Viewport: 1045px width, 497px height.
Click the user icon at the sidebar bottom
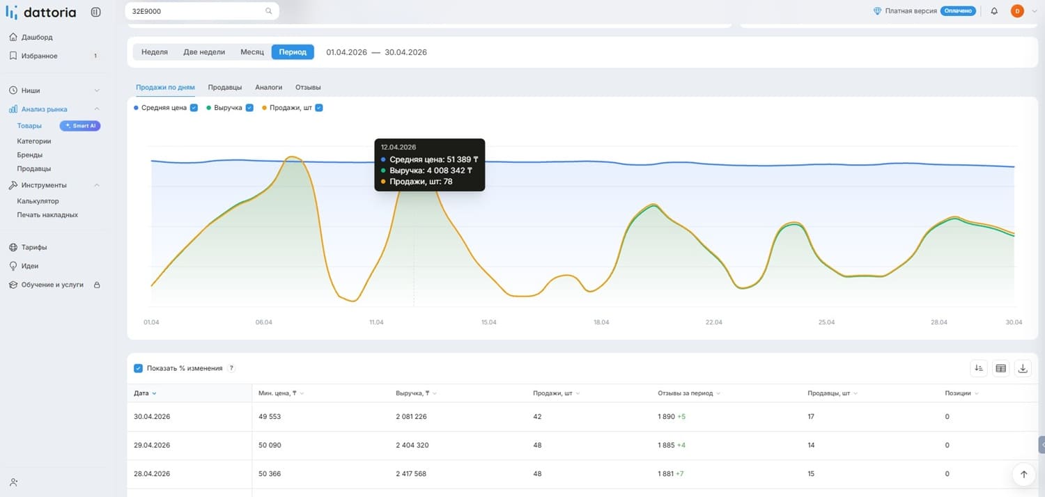coord(14,482)
